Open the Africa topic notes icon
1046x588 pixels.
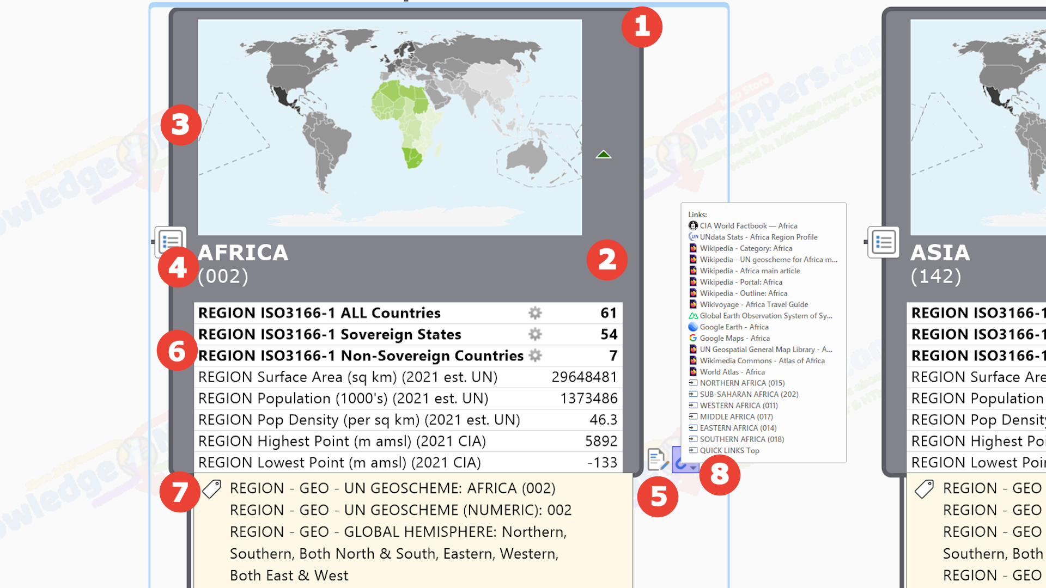[x=658, y=460]
